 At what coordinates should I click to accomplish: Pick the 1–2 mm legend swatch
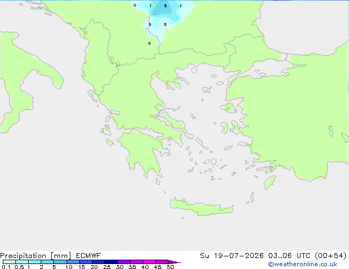[35, 262]
